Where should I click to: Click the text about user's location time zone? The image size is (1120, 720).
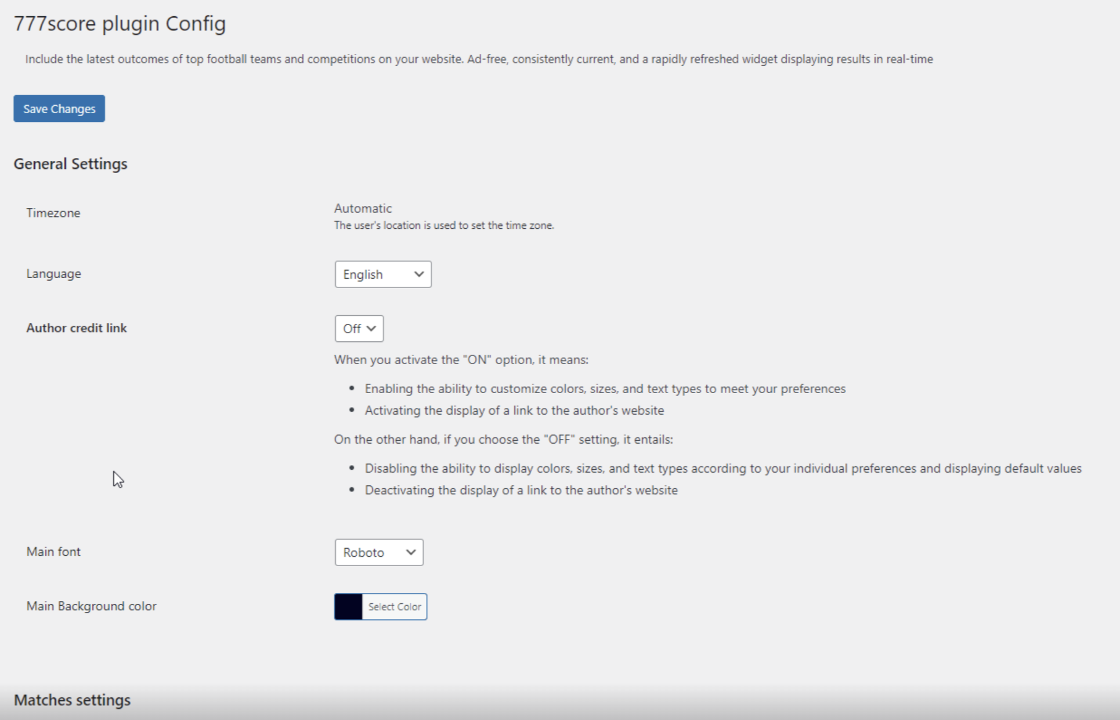click(x=444, y=225)
